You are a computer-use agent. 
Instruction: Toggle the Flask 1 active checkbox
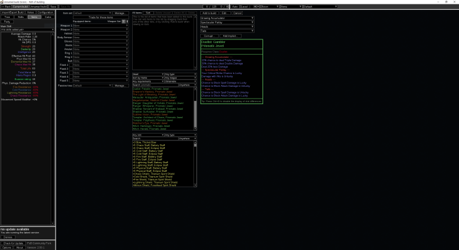tap(70, 65)
